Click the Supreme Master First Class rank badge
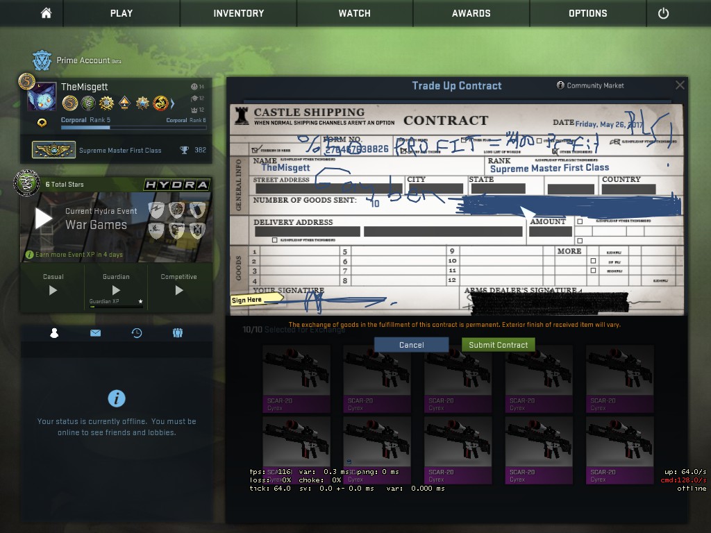 [x=53, y=150]
